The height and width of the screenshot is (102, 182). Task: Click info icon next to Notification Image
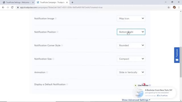click(56, 18)
